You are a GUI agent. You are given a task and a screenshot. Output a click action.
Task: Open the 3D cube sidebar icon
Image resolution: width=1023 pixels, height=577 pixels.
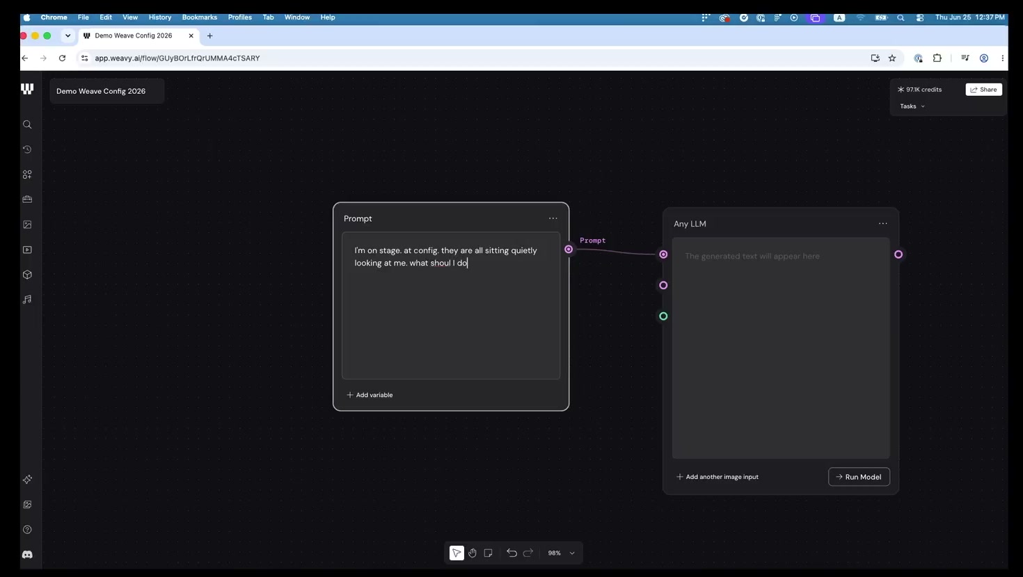(x=27, y=275)
